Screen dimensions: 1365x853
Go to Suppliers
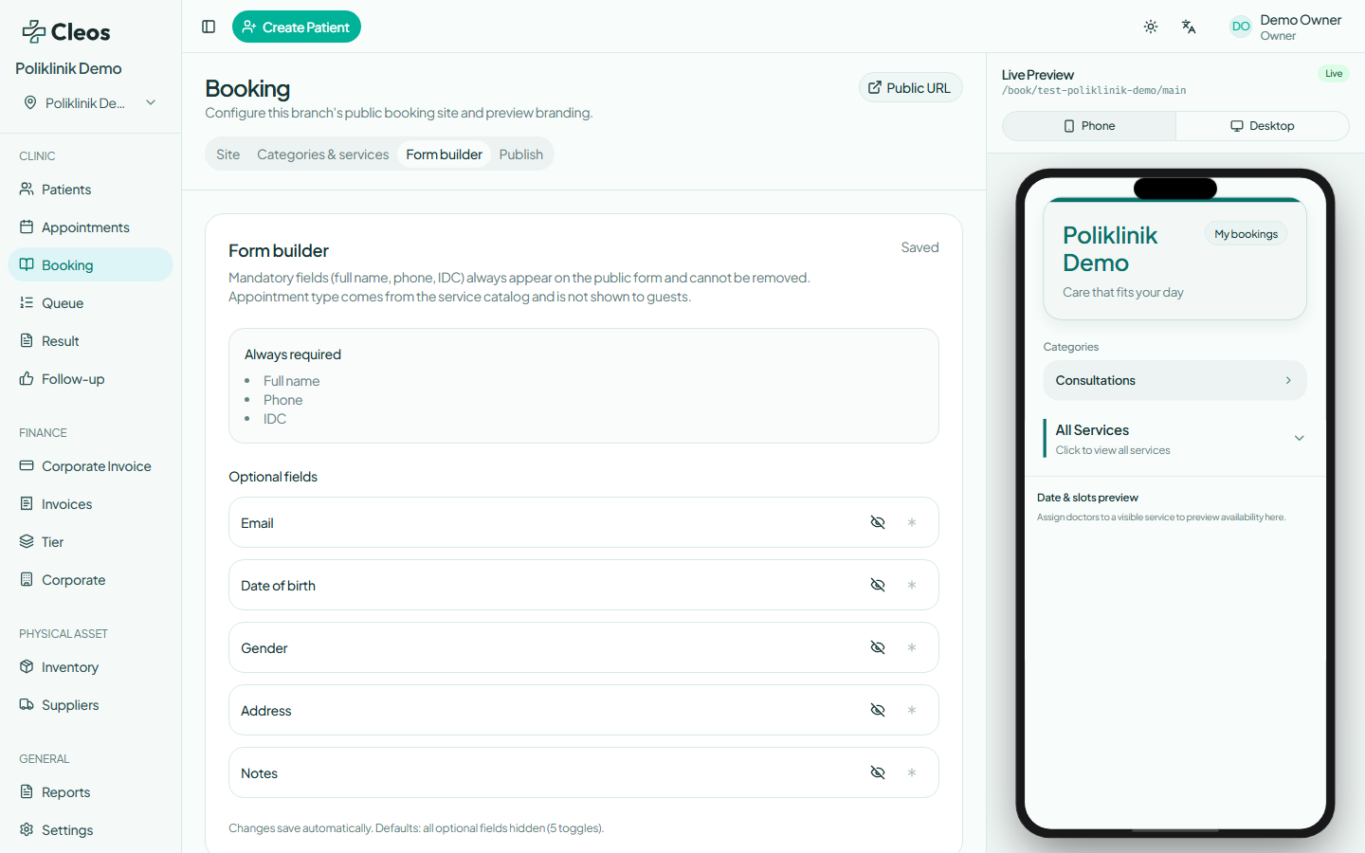90,705
